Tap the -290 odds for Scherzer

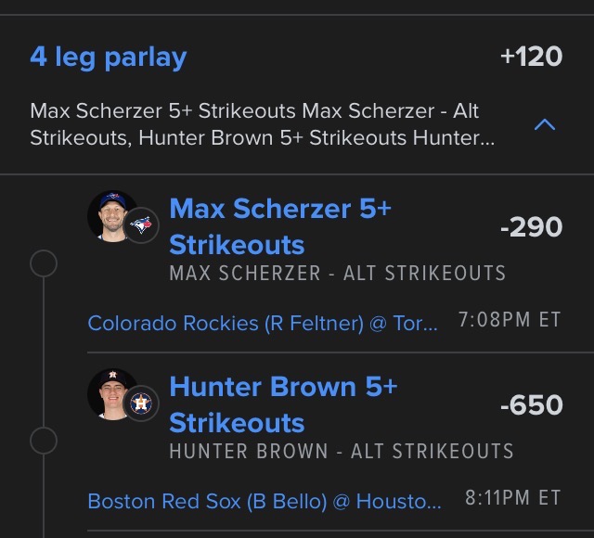point(531,226)
